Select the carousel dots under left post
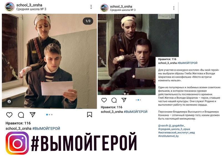Viewport: 222px width, 157px height. 49,115
